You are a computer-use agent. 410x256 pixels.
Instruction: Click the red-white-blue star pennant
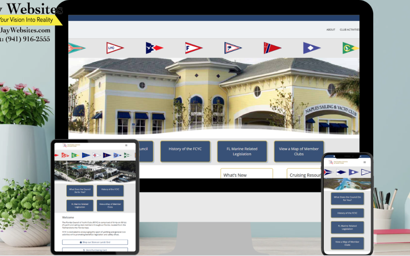(154, 47)
